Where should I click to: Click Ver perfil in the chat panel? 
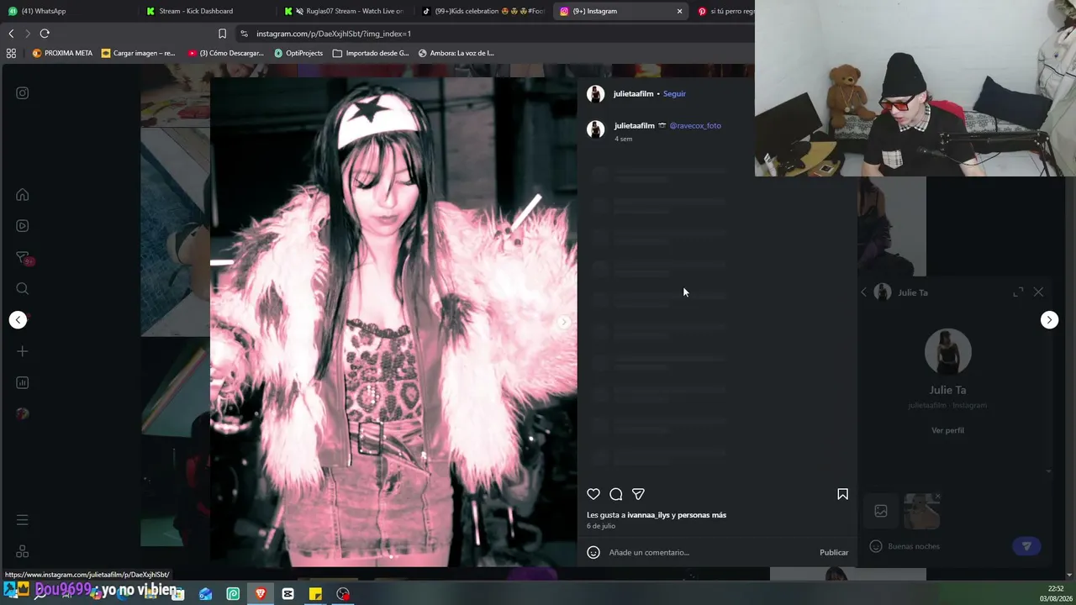[x=947, y=430]
